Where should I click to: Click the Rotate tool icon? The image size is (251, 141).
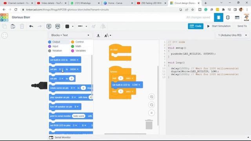94,26
